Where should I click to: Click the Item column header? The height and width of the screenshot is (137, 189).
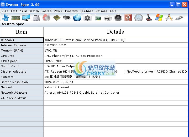pyautogui.click(x=22, y=32)
